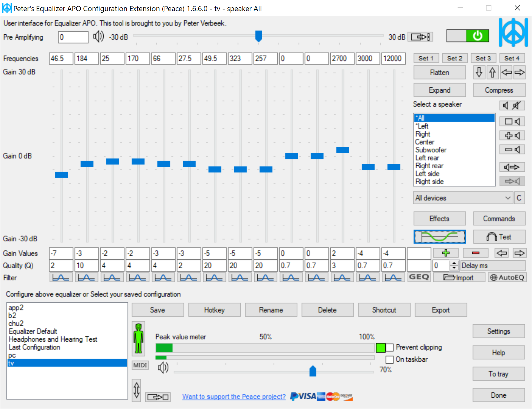Open the Peace project support link
The width and height of the screenshot is (532, 409).
(x=234, y=397)
